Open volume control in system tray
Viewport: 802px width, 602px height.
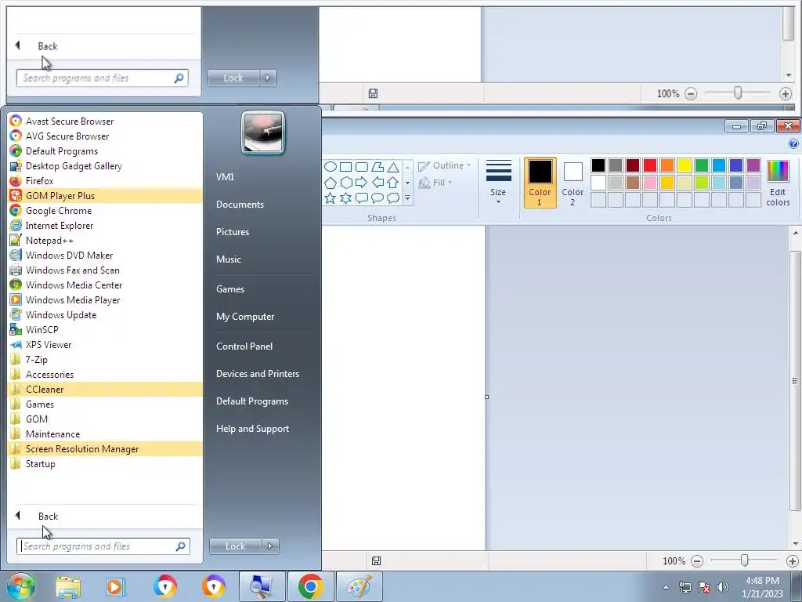tap(723, 587)
